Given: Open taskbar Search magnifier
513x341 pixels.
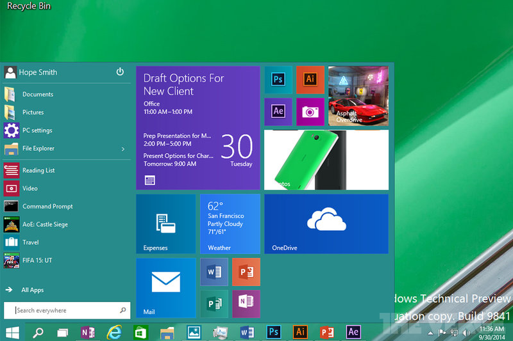Looking at the screenshot, I should pos(38,333).
